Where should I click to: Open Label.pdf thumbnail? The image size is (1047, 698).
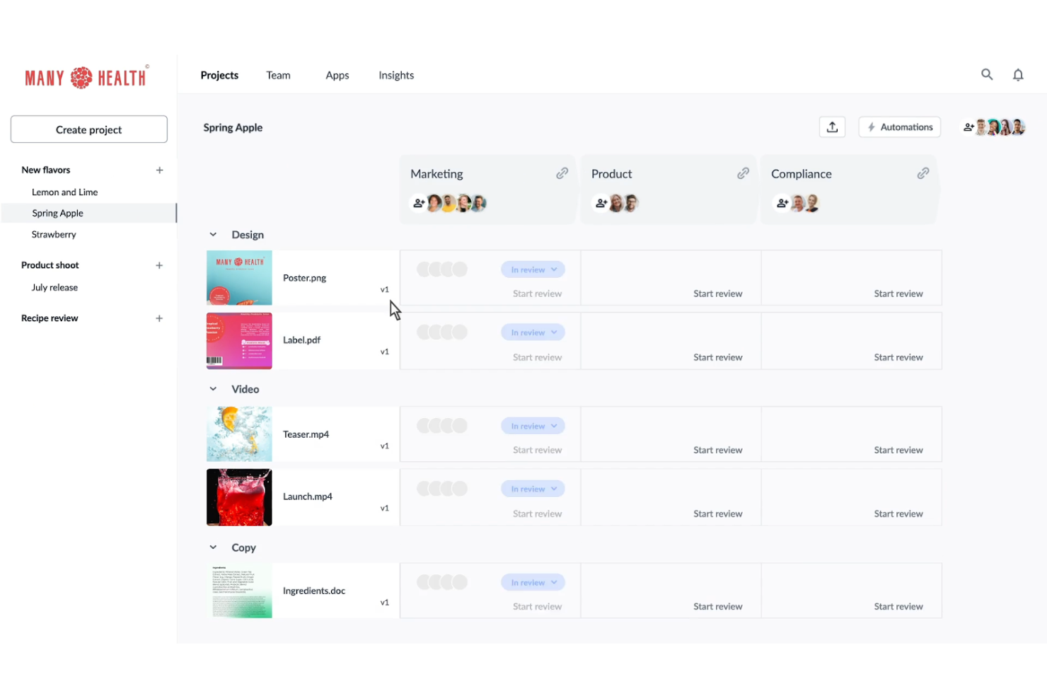pos(239,341)
